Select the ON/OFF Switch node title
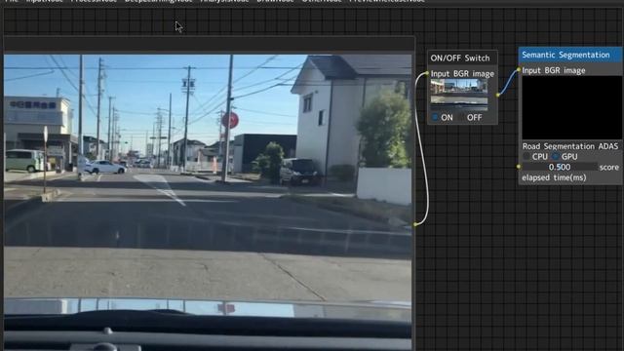This screenshot has width=624, height=351. 460,58
